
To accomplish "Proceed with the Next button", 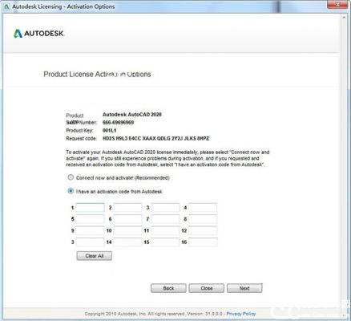I will (244, 288).
